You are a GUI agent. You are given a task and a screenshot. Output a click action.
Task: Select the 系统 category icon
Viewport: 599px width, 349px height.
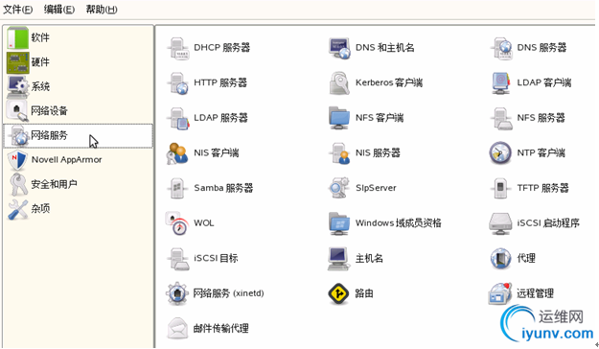(17, 86)
